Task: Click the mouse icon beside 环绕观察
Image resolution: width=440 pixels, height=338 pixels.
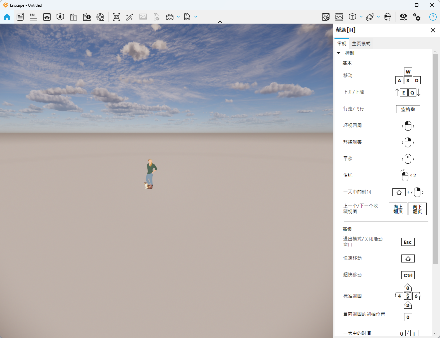Action: tap(408, 143)
